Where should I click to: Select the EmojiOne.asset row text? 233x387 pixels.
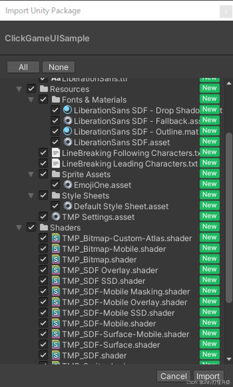pos(103,185)
